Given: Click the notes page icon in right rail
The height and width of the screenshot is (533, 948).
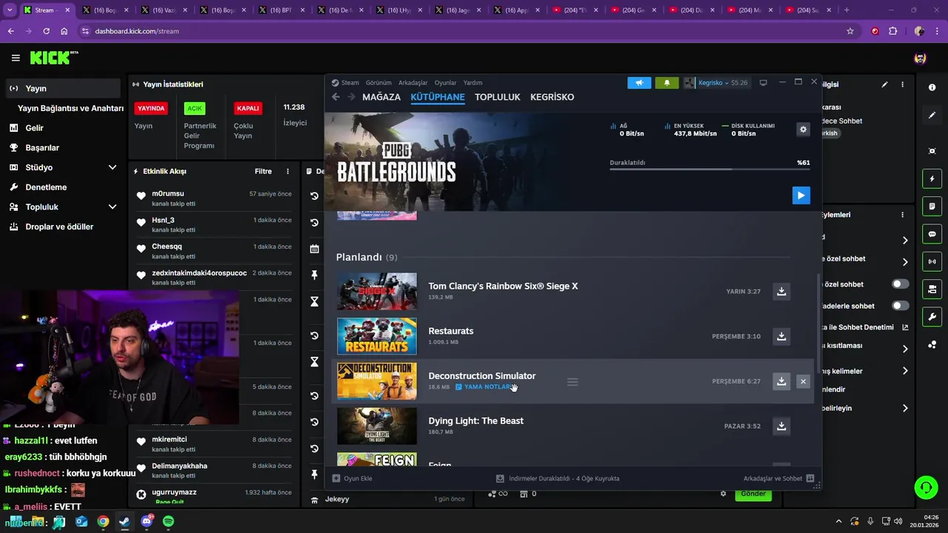Looking at the screenshot, I should [x=932, y=206].
